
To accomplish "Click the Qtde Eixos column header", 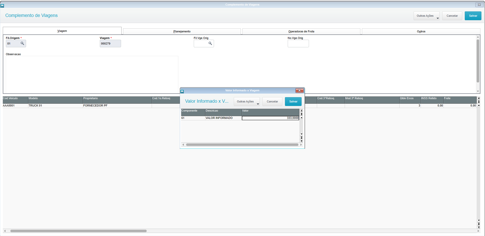I will pos(410,100).
